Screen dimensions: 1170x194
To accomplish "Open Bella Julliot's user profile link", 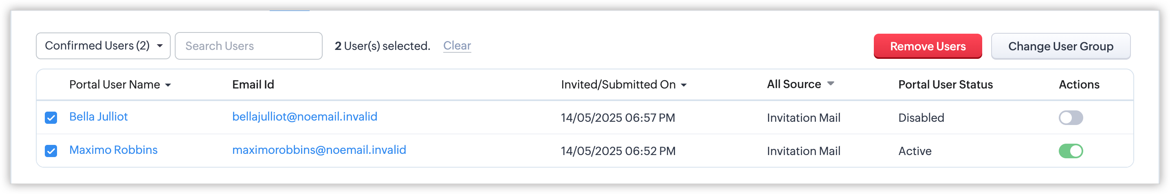I will pos(99,116).
